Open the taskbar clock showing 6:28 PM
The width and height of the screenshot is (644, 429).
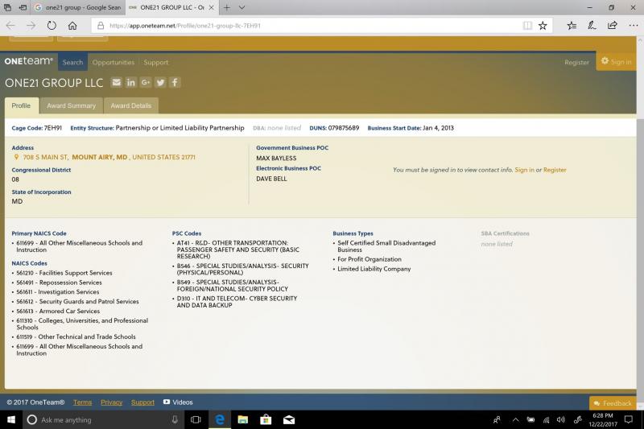(602, 419)
